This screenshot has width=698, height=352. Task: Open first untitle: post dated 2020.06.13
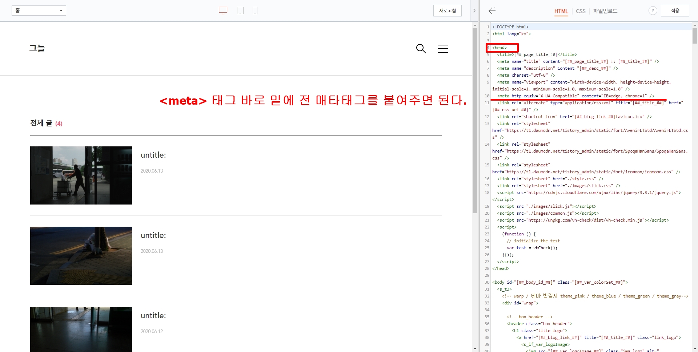click(153, 155)
